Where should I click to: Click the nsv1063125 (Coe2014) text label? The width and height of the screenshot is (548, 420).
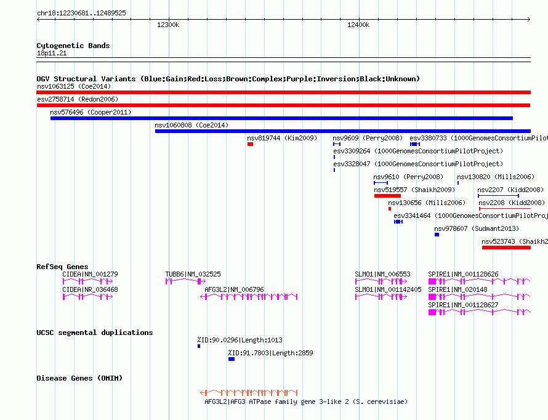coord(74,86)
